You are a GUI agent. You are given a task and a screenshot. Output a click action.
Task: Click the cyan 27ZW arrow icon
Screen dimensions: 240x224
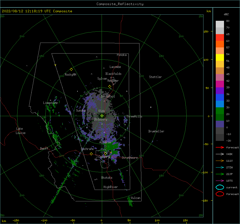click(220, 168)
